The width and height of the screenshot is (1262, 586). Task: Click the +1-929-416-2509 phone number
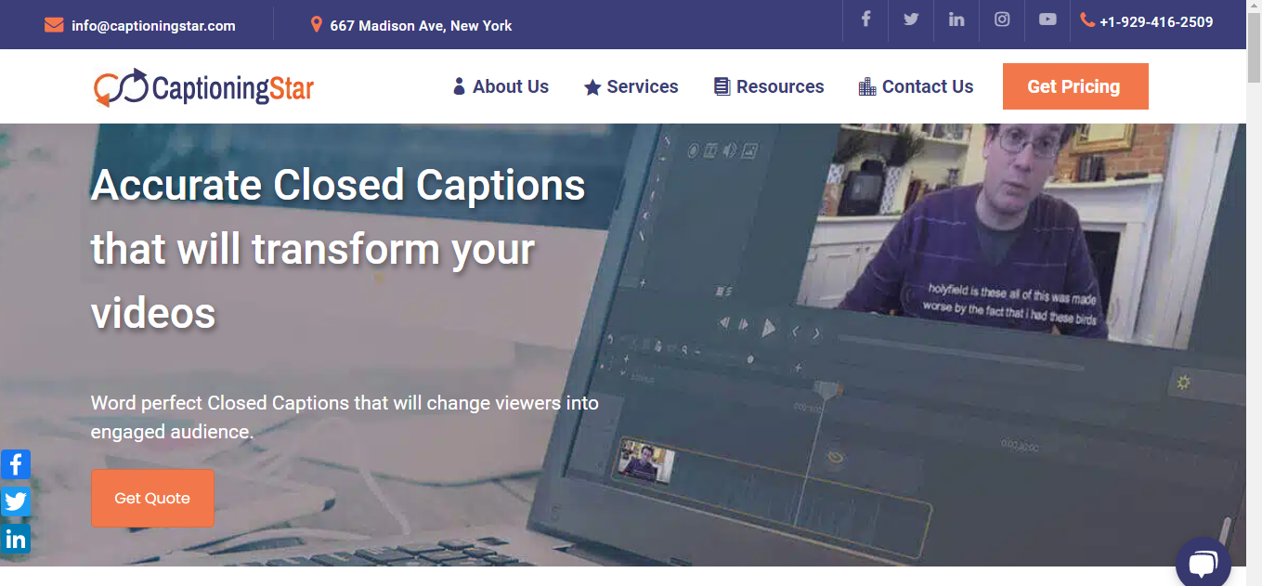pyautogui.click(x=1156, y=21)
